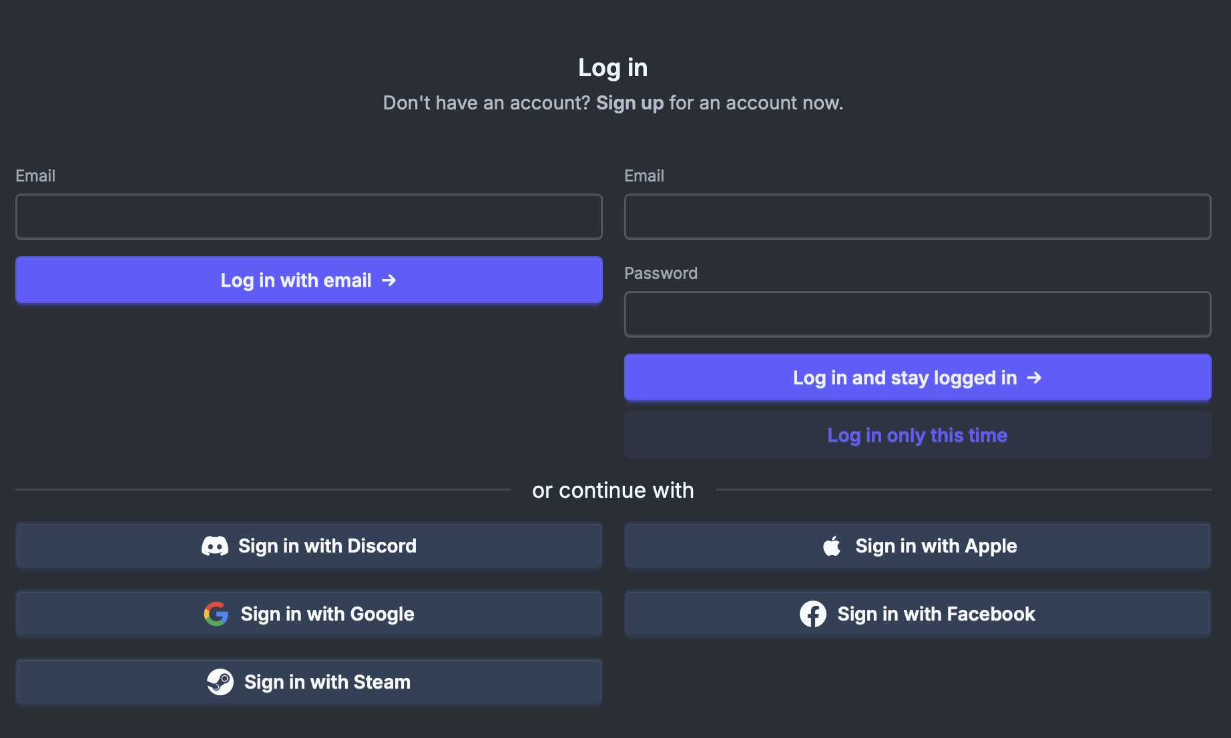Screen dimensions: 1231x738
Task: Click the Steam logo icon
Action: (x=220, y=682)
